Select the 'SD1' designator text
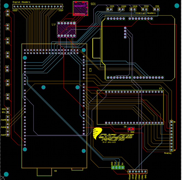182x180 pixels. click(93, 4)
